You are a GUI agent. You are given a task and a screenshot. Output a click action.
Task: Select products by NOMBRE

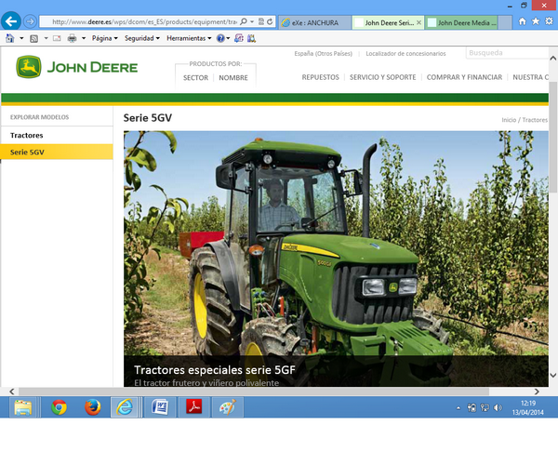coord(233,77)
